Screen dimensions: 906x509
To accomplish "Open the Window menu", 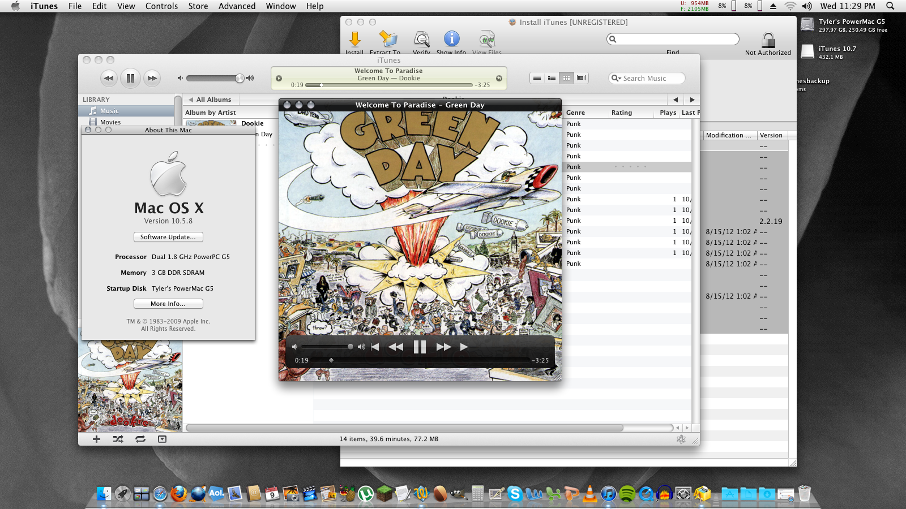I will point(281,6).
